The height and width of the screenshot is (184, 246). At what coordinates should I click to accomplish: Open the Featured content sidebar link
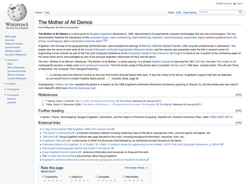pos(14,44)
